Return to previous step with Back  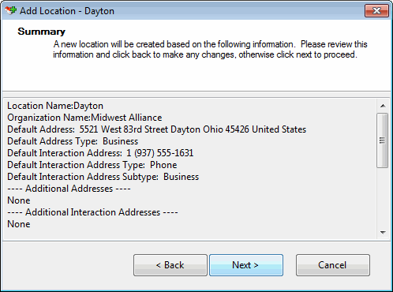click(170, 265)
